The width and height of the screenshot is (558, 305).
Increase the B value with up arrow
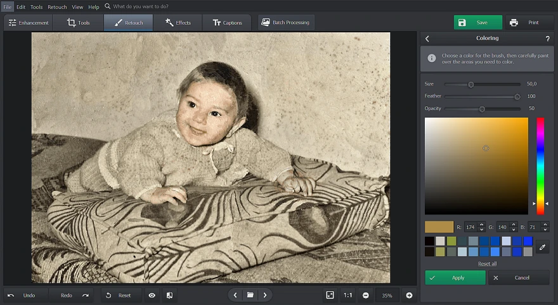[545, 225]
